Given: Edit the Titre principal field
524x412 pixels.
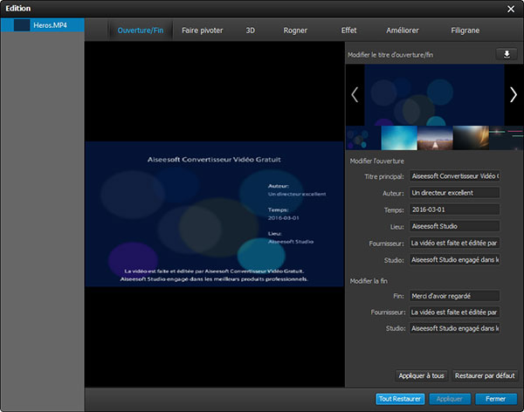Looking at the screenshot, I should 454,176.
